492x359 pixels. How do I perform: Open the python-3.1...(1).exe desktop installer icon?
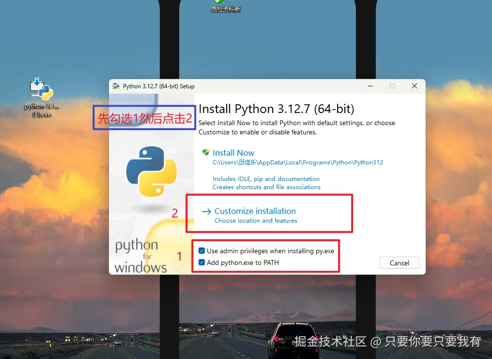(42, 98)
